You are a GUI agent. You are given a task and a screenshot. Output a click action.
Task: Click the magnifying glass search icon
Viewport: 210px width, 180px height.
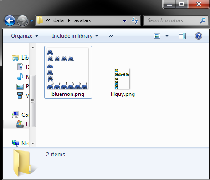tap(203, 20)
